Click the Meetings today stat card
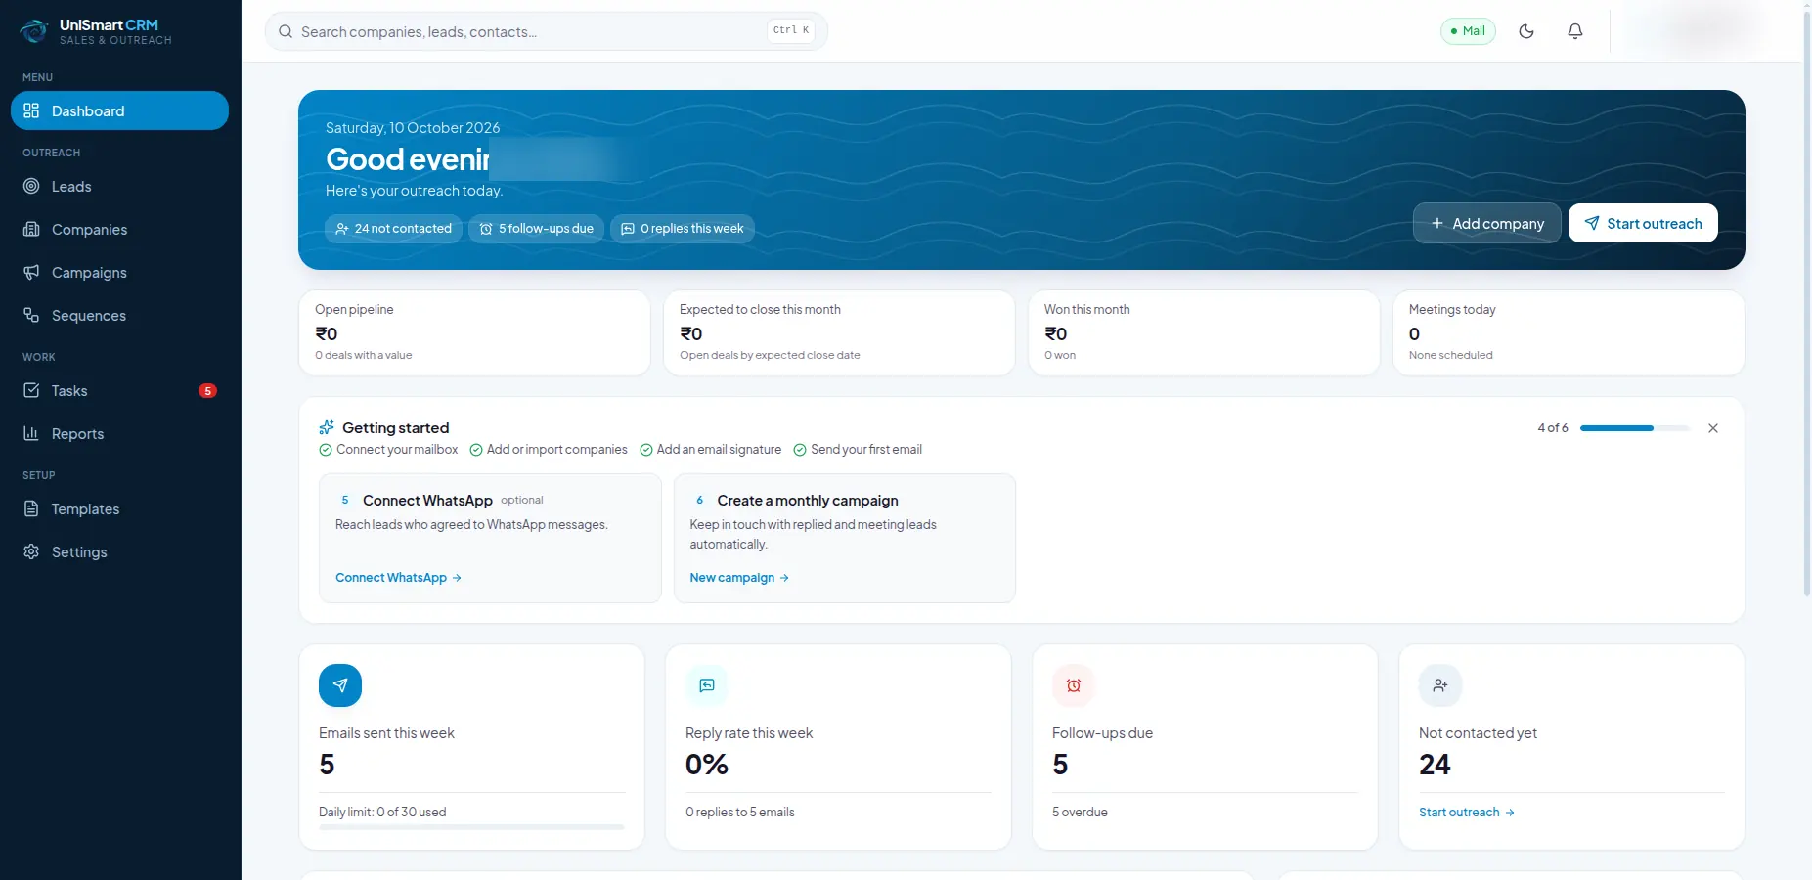1812x880 pixels. click(1569, 332)
